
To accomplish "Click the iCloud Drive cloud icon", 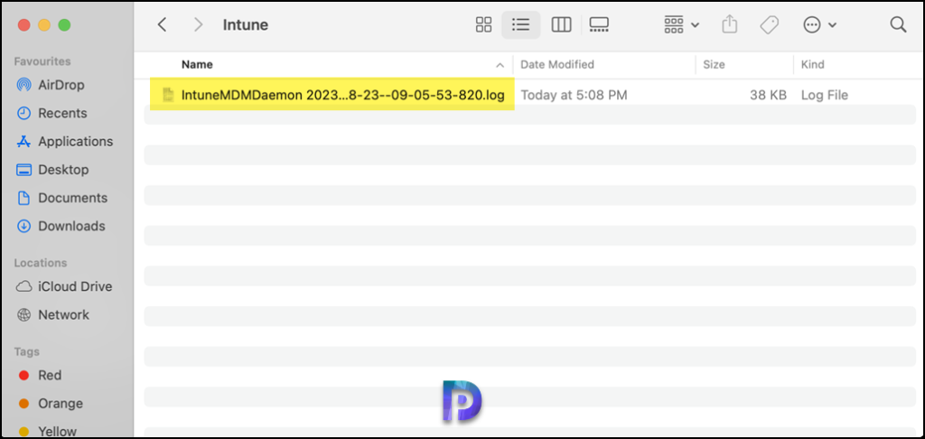I will point(24,286).
